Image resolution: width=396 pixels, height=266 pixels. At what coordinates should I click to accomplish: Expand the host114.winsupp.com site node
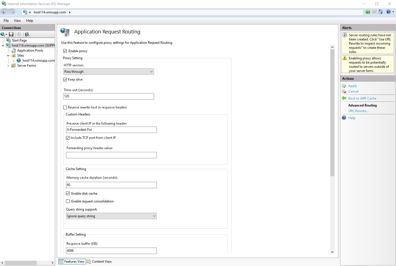pos(13,61)
